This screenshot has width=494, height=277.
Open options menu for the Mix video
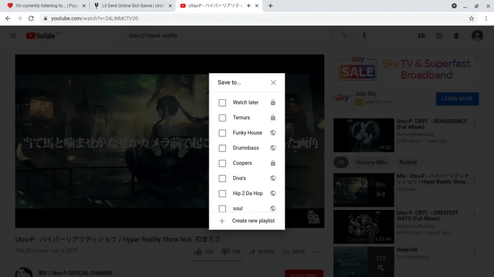[474, 178]
